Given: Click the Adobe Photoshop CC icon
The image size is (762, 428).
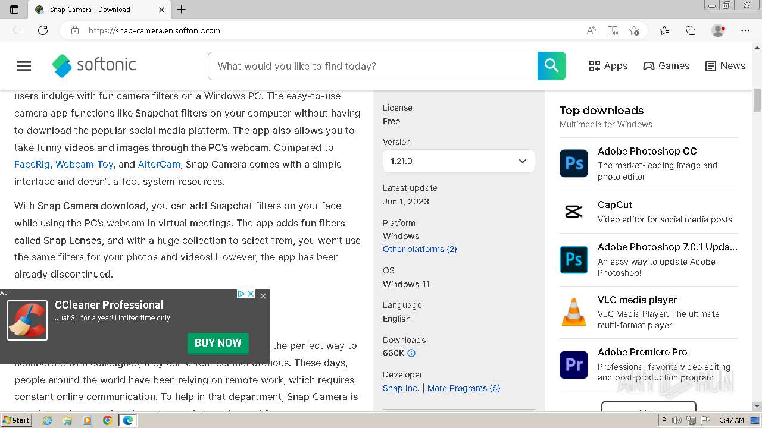Looking at the screenshot, I should coord(574,163).
